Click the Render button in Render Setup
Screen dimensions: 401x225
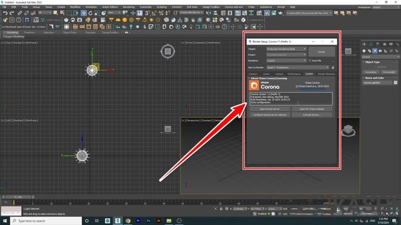321,52
